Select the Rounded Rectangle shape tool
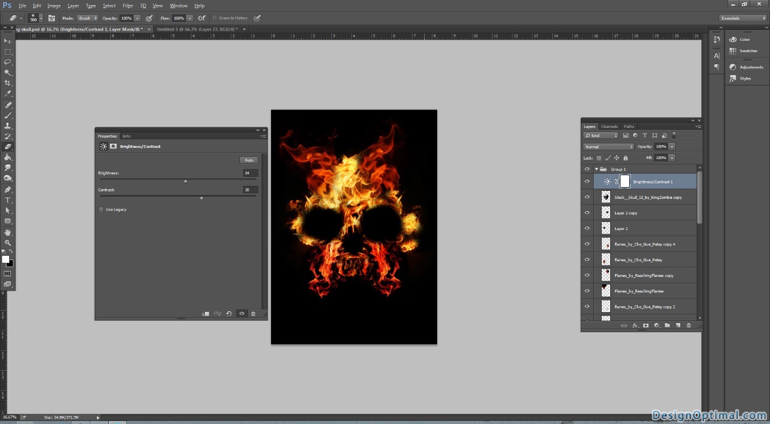770x424 pixels. coord(8,221)
